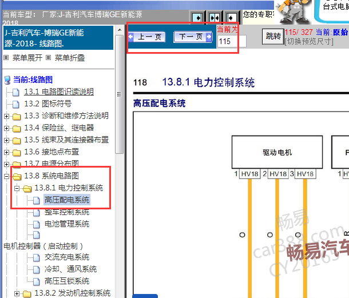This screenshot has width=349, height=298.
Task: Click the 切换预览尺寸 link
Action: click(x=309, y=41)
